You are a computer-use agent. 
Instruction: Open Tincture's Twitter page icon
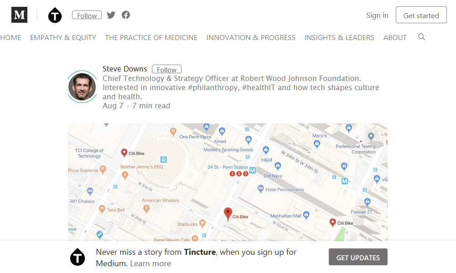coord(111,15)
